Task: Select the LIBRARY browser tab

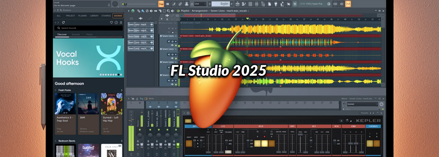Action: click(x=94, y=16)
